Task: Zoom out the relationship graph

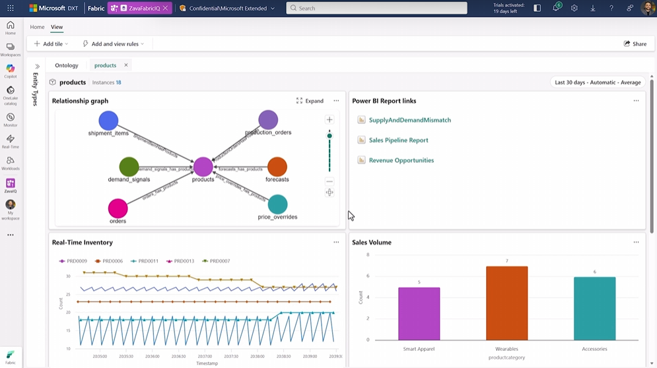Action: [329, 181]
